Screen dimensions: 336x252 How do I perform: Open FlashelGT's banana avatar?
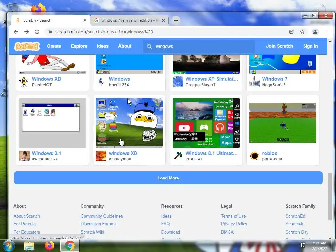(x=24, y=82)
